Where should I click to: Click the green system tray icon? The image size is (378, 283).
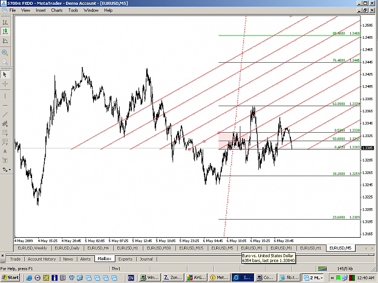pyautogui.click(x=338, y=278)
